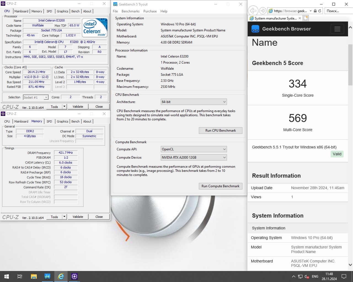The image size is (353, 282).
Task: Open the Geekbench Browser hamburger menu
Action: (x=337, y=29)
